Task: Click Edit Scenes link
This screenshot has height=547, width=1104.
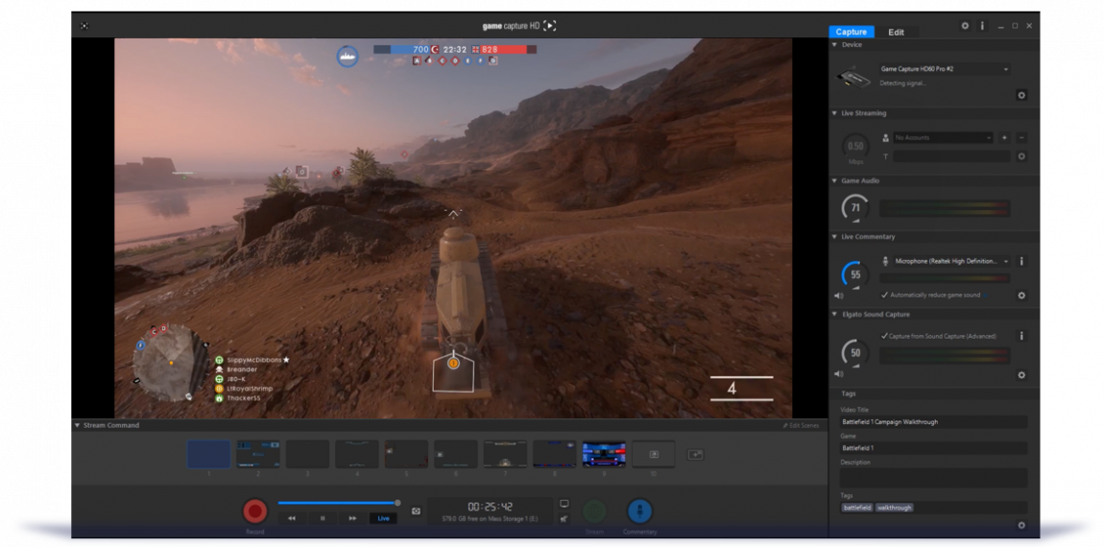Action: [802, 425]
